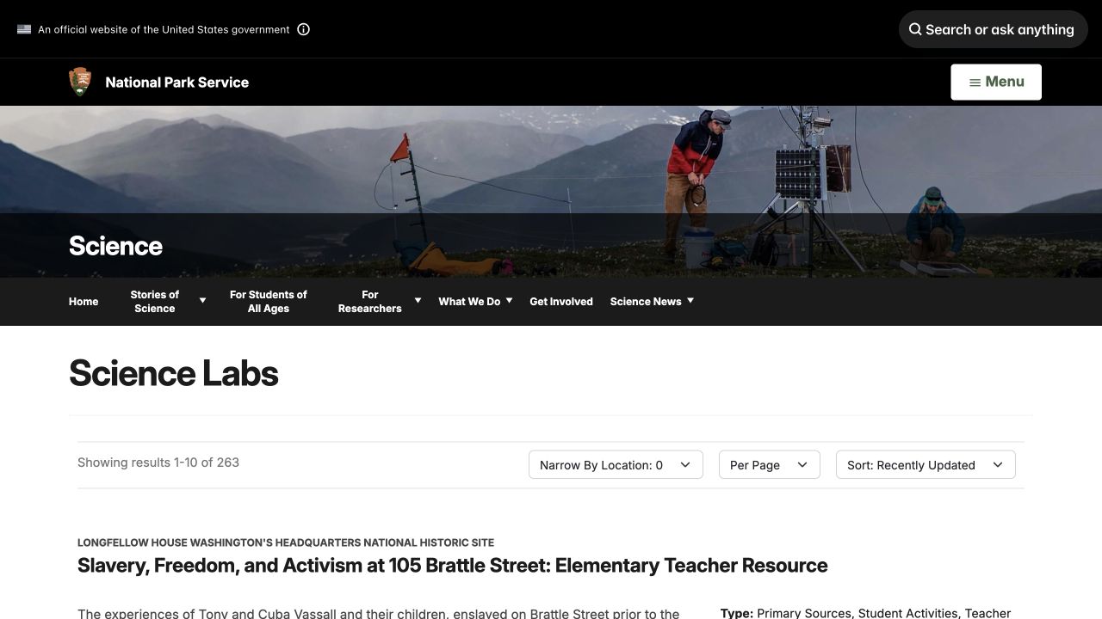Open Slavery, Freedom, and Activism result link
This screenshot has height=619, width=1102.
point(453,566)
